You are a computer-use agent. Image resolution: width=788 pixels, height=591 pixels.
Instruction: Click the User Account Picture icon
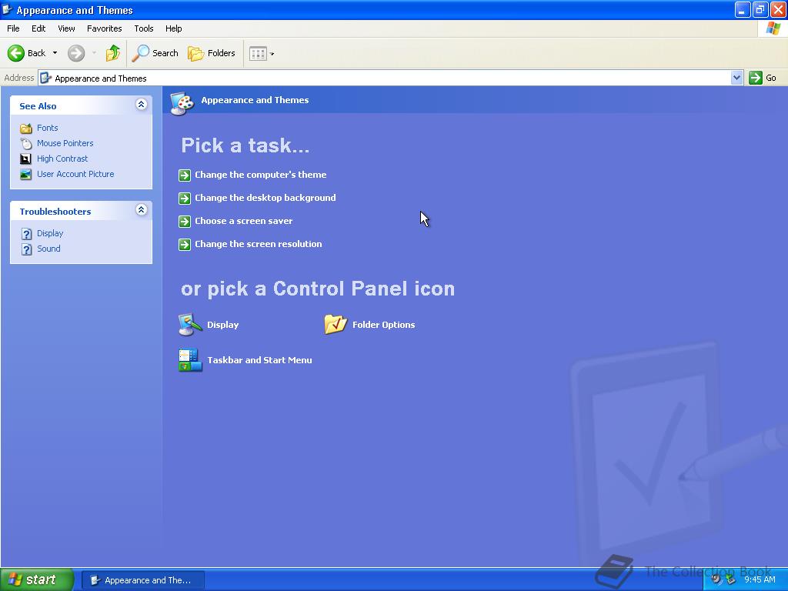(x=25, y=175)
